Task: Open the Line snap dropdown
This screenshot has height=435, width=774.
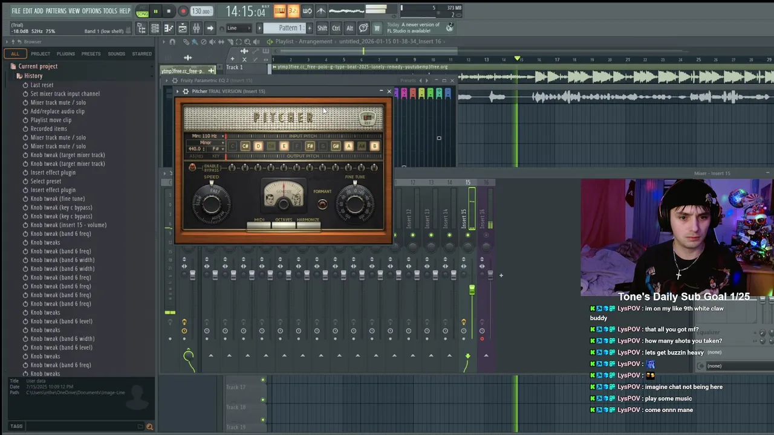Action: (x=239, y=28)
